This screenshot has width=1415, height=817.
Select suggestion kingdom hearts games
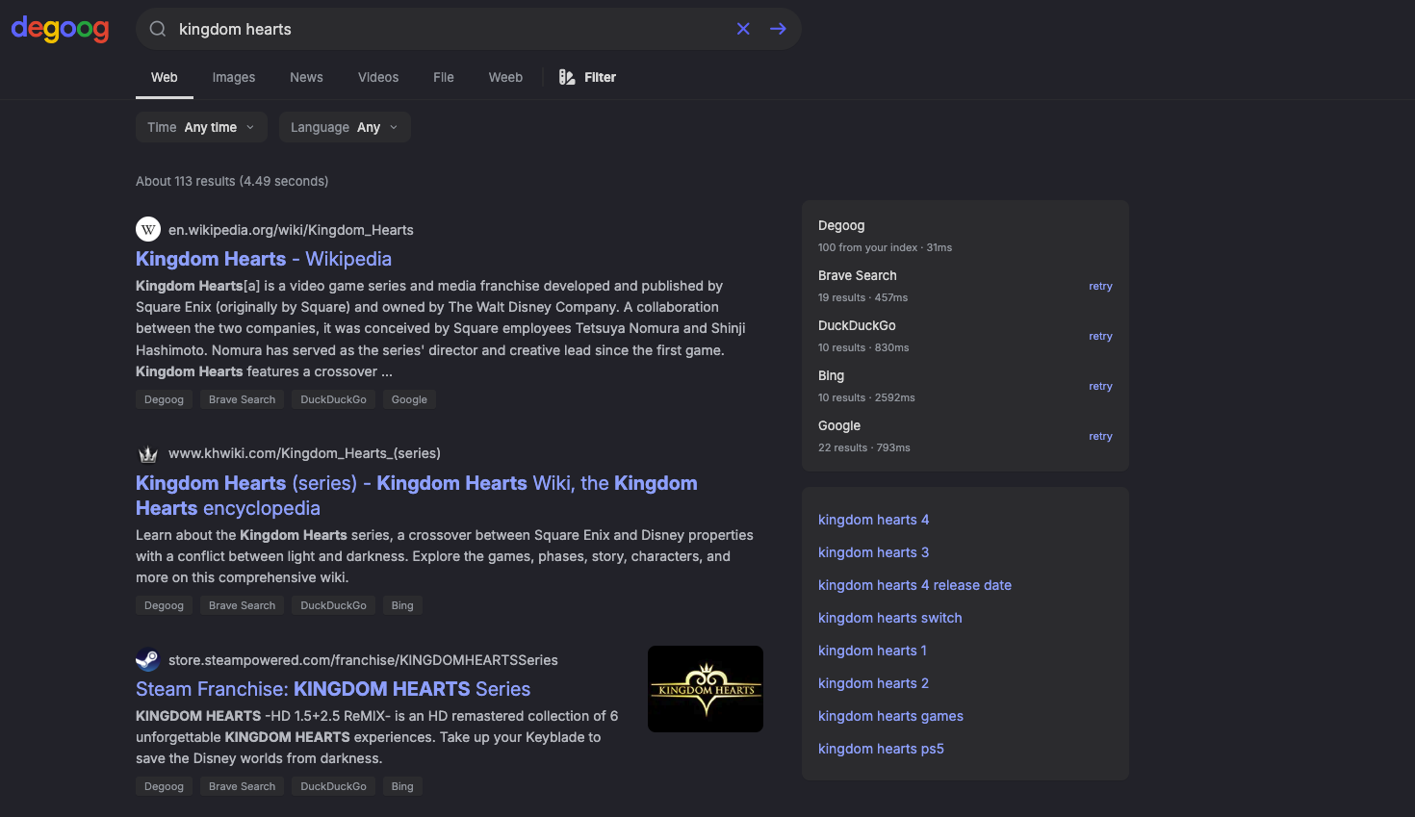tap(890, 716)
